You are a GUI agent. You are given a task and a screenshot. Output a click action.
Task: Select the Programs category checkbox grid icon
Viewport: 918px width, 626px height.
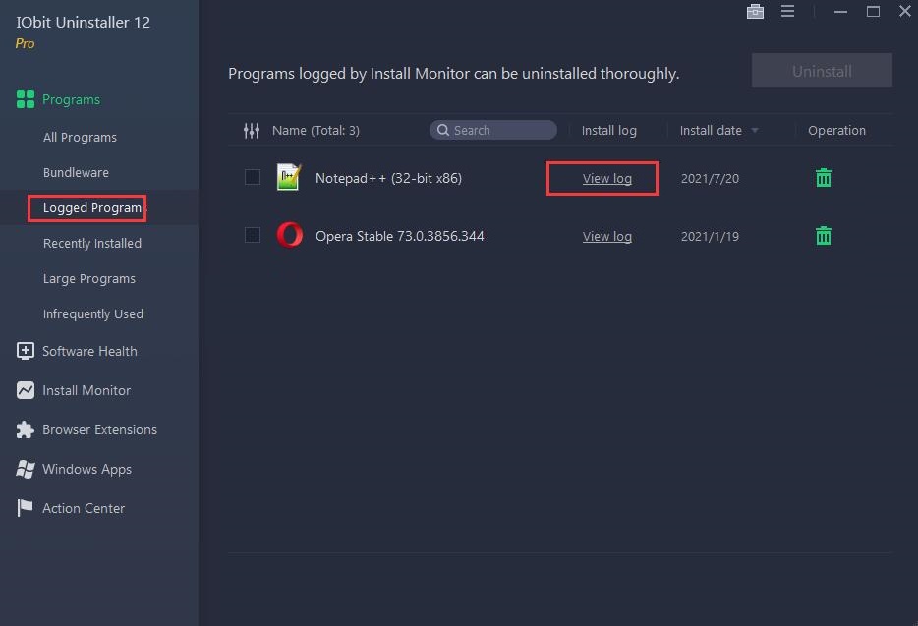[x=25, y=99]
